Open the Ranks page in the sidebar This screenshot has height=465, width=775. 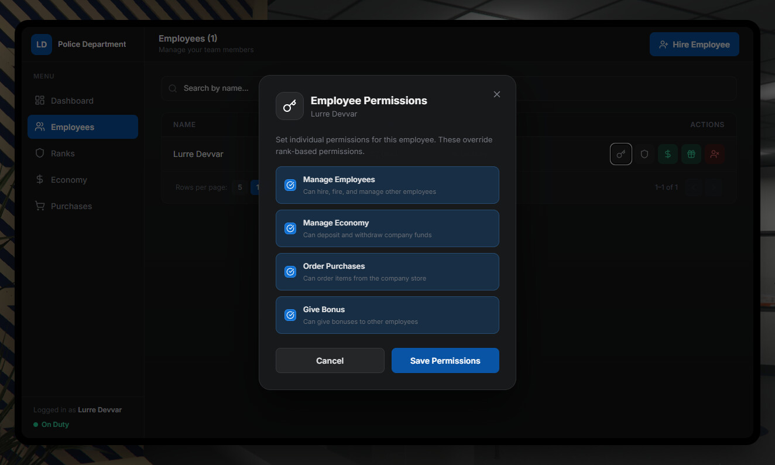click(x=83, y=153)
